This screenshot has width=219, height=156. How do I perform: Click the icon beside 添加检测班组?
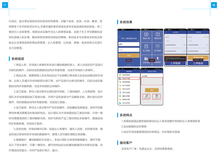pos(120,82)
